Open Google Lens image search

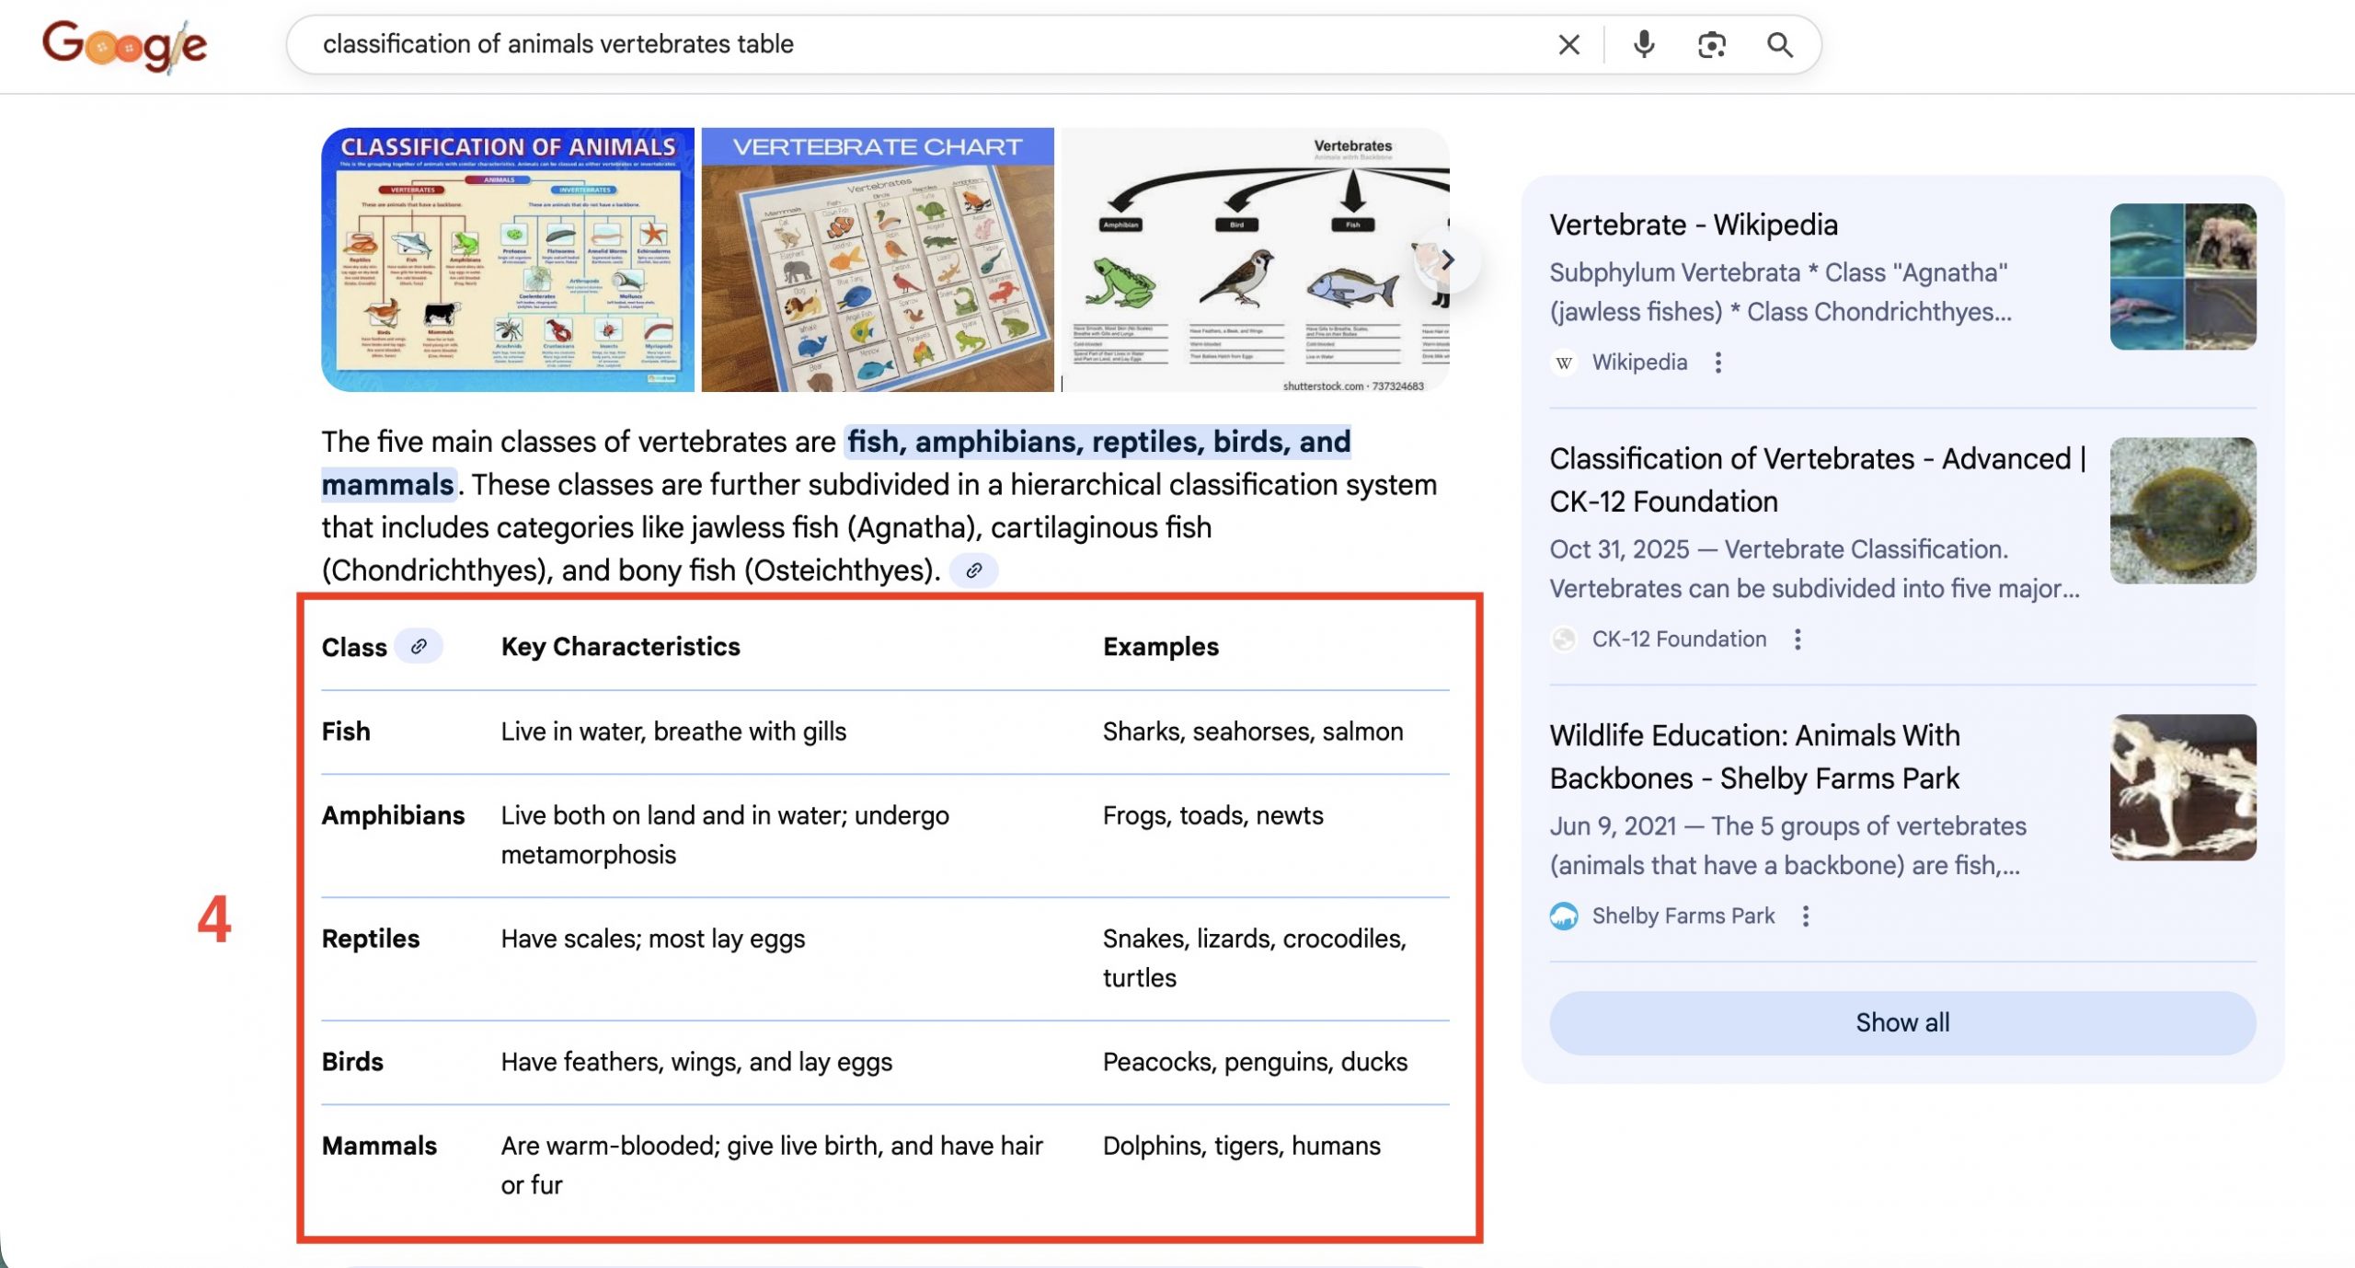pos(1711,44)
